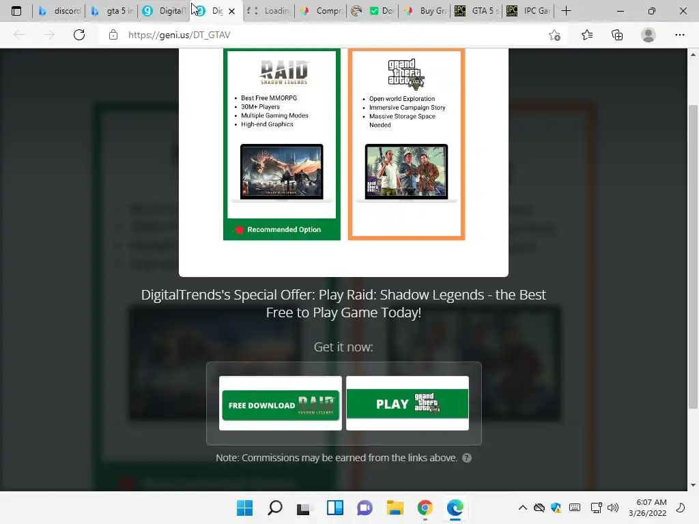Switch to the DigitalTrends tab
Screen dimensions: 699x524
[x=163, y=11]
